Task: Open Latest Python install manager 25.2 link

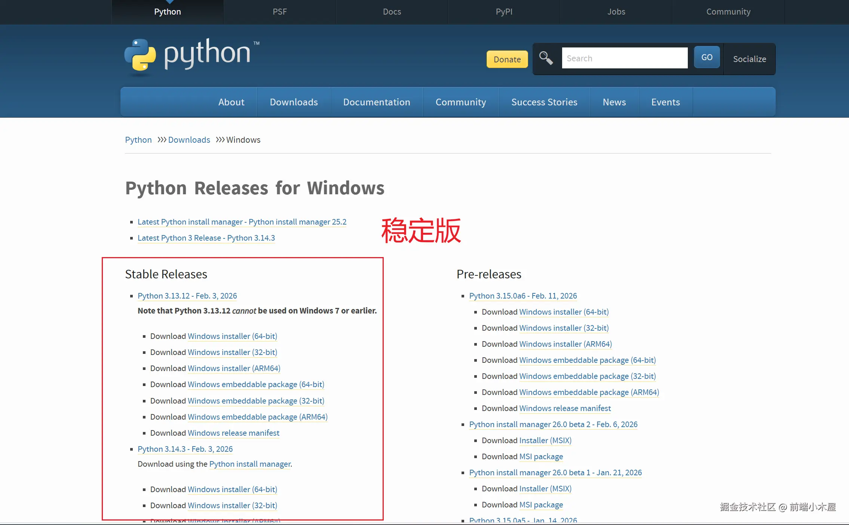Action: pos(242,222)
